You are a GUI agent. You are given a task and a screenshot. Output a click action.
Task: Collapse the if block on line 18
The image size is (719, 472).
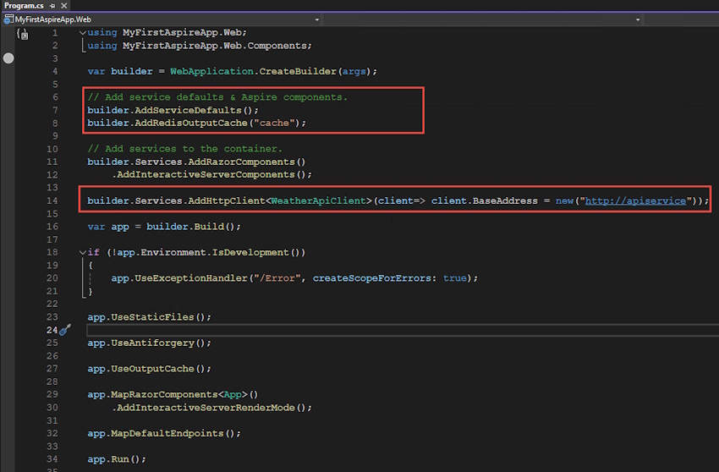pyautogui.click(x=83, y=252)
